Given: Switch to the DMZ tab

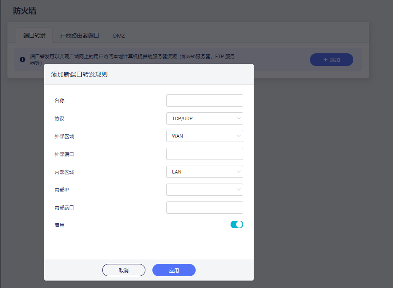Looking at the screenshot, I should (x=118, y=36).
